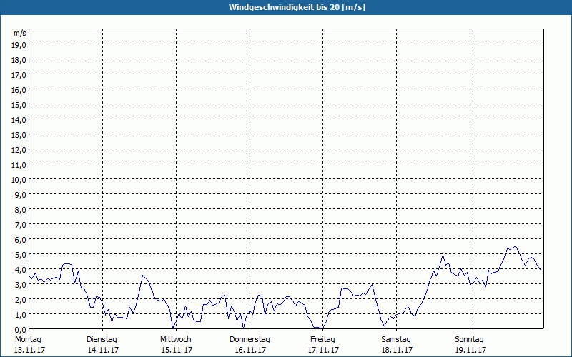Viewport: 572px width, 357px height.
Task: Select the 'Mittwoch' day label
Action: click(176, 339)
